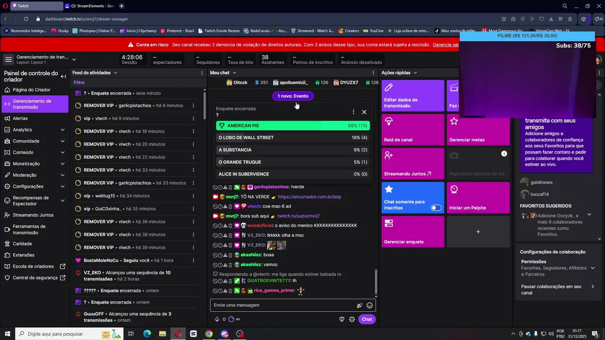Screen dimensions: 605x340
Task: Open the Meu chat panel options menu
Action: point(373,73)
